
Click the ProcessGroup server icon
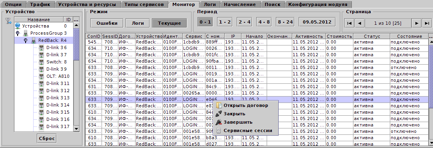pyautogui.click(x=26, y=33)
